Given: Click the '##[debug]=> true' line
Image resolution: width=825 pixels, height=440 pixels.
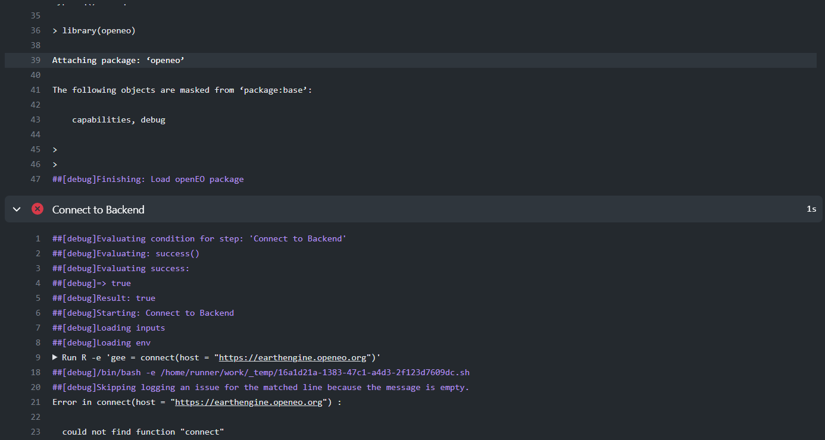Looking at the screenshot, I should click(x=92, y=283).
